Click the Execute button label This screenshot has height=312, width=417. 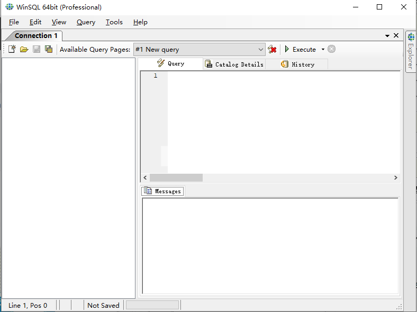(304, 49)
